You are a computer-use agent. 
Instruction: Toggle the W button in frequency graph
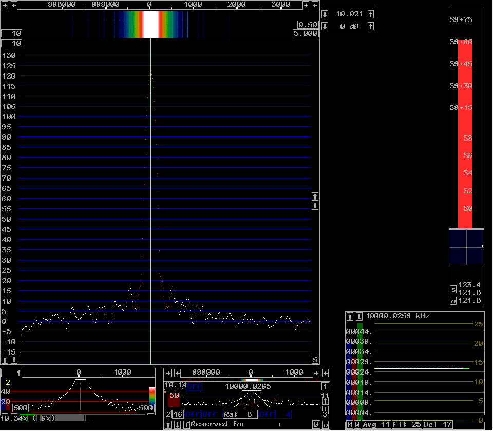357,425
